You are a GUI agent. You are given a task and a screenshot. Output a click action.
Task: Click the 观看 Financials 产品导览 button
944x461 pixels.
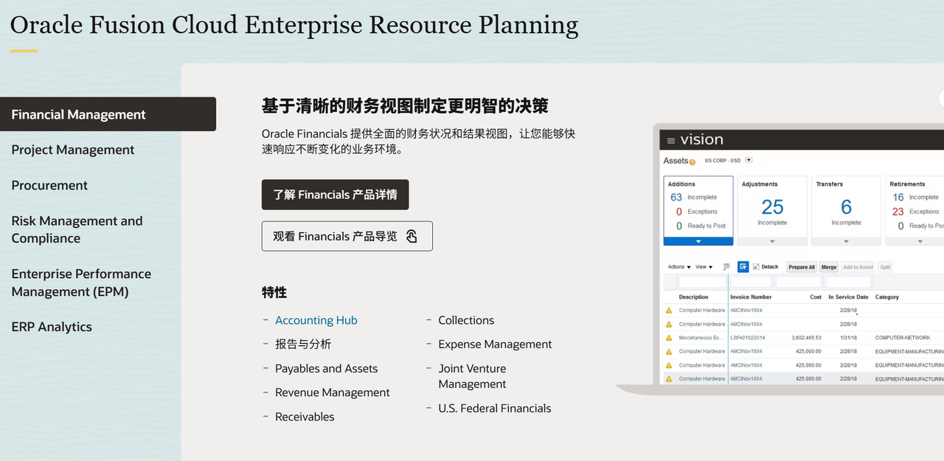point(347,236)
